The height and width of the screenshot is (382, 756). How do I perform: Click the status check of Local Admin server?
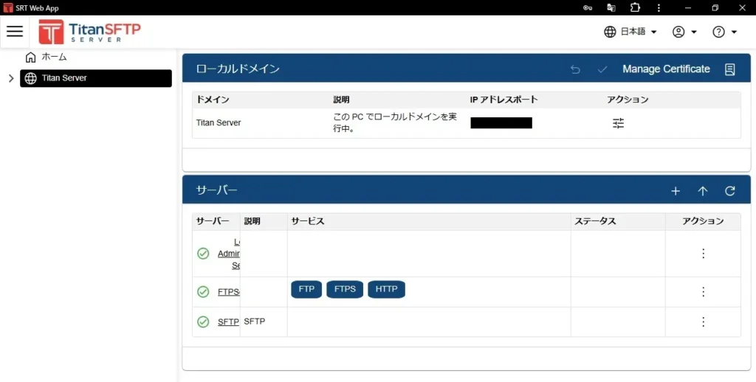pos(203,254)
